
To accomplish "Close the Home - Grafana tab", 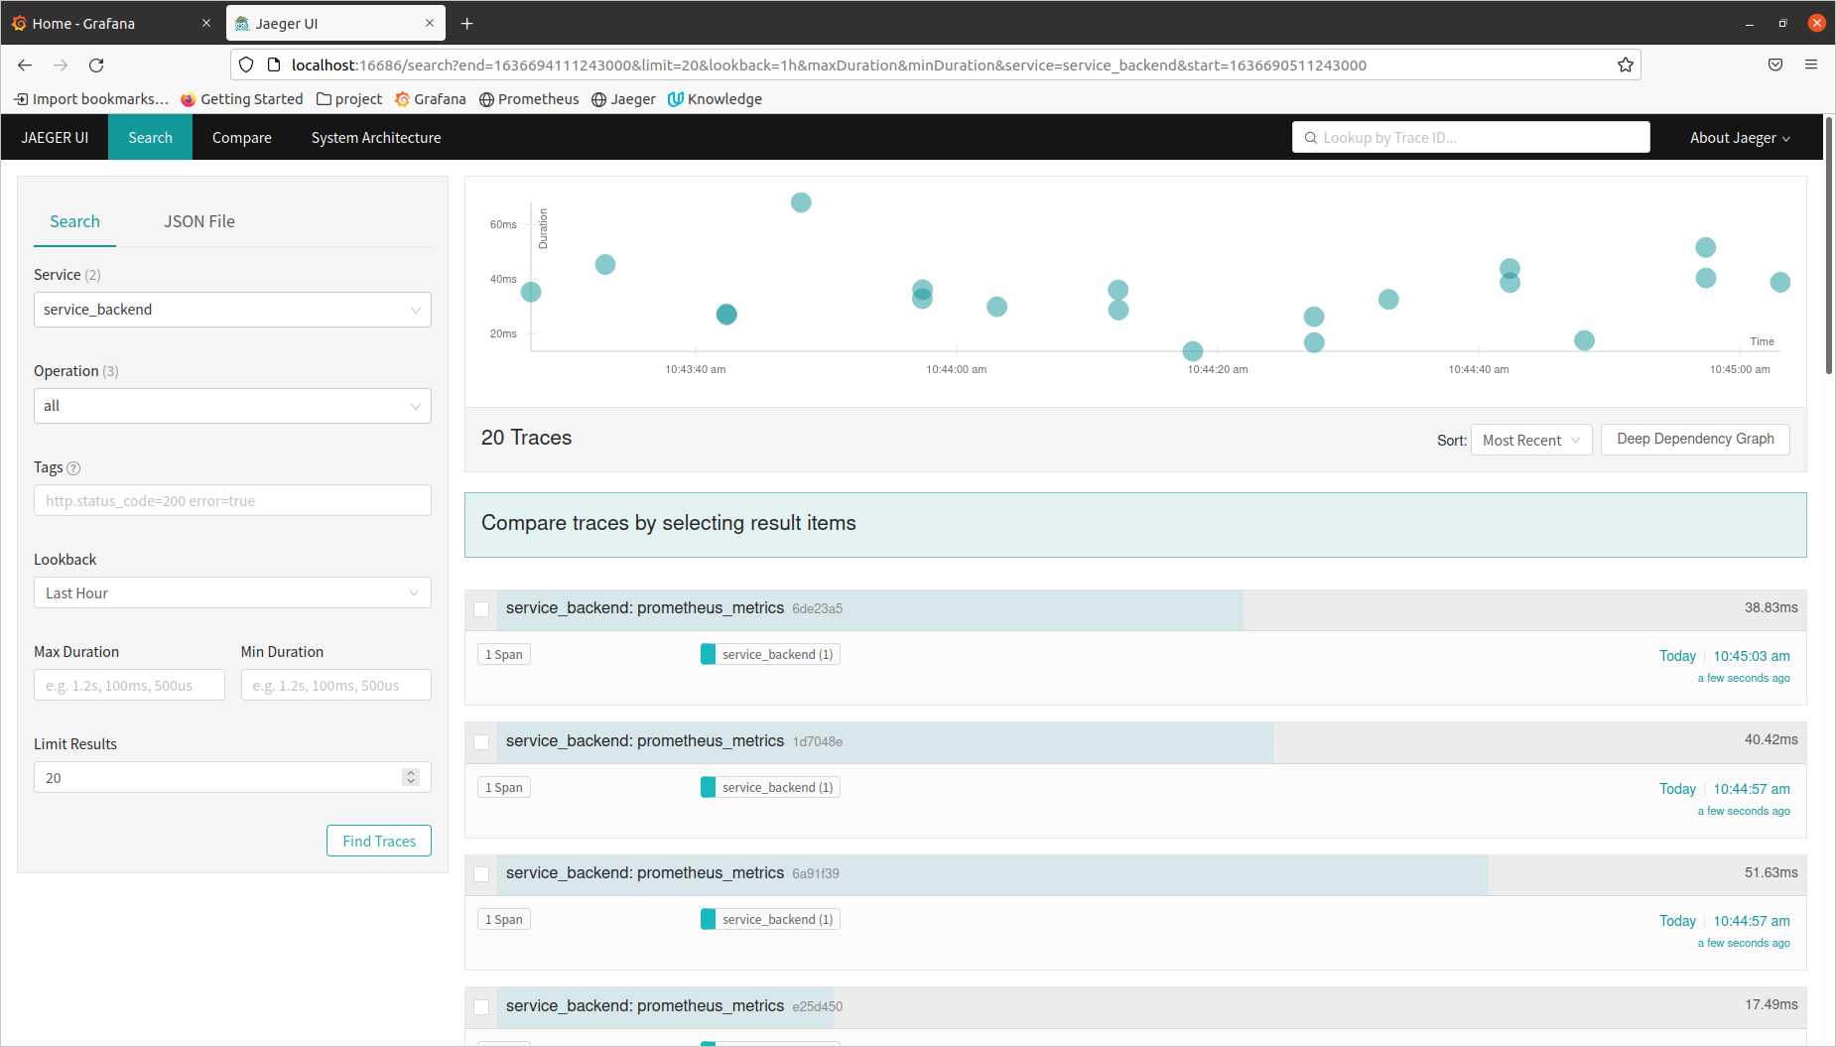I will pos(206,24).
